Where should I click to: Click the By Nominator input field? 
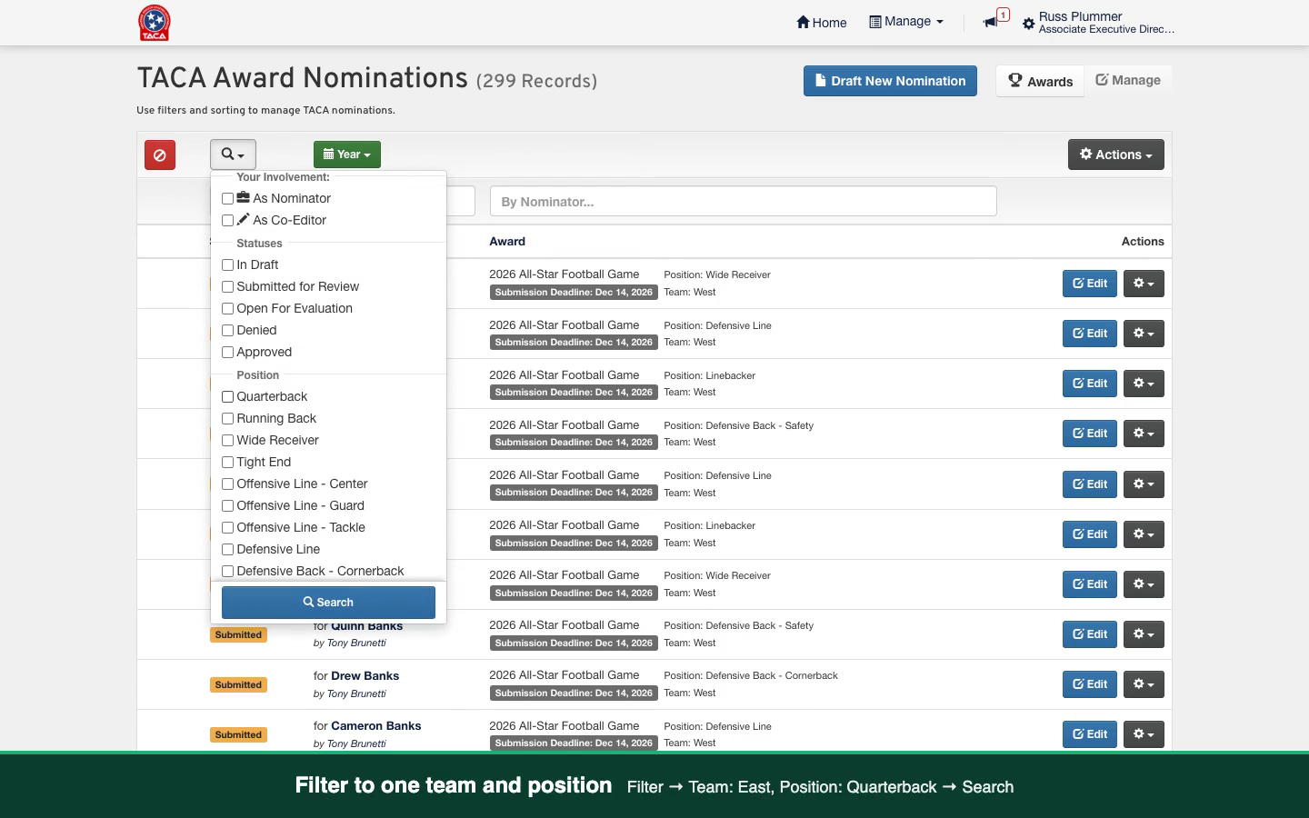point(743,201)
